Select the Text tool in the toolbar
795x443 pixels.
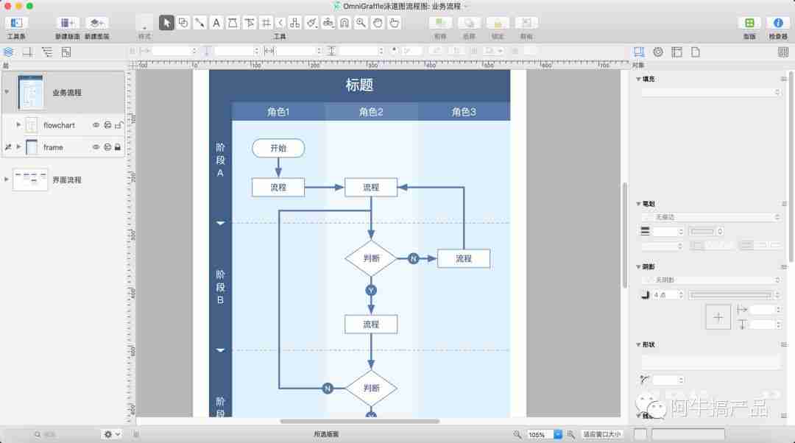click(216, 22)
